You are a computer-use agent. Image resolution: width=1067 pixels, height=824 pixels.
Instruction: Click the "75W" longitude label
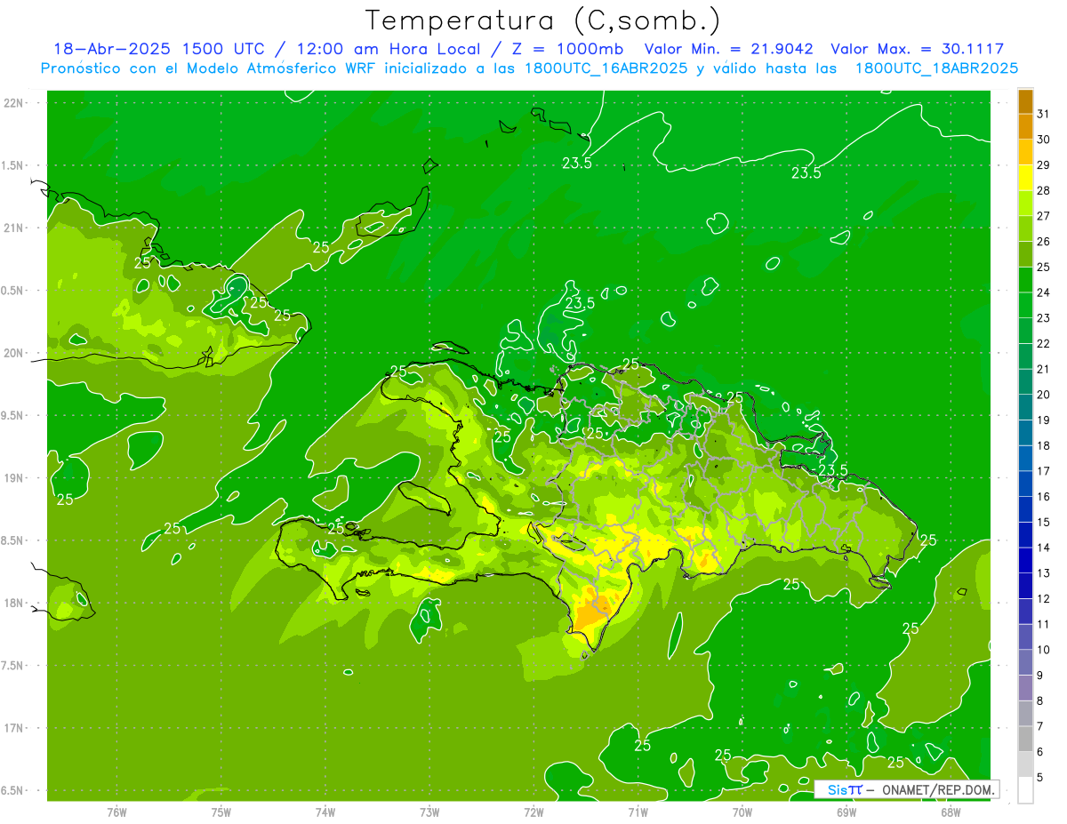click(x=221, y=812)
